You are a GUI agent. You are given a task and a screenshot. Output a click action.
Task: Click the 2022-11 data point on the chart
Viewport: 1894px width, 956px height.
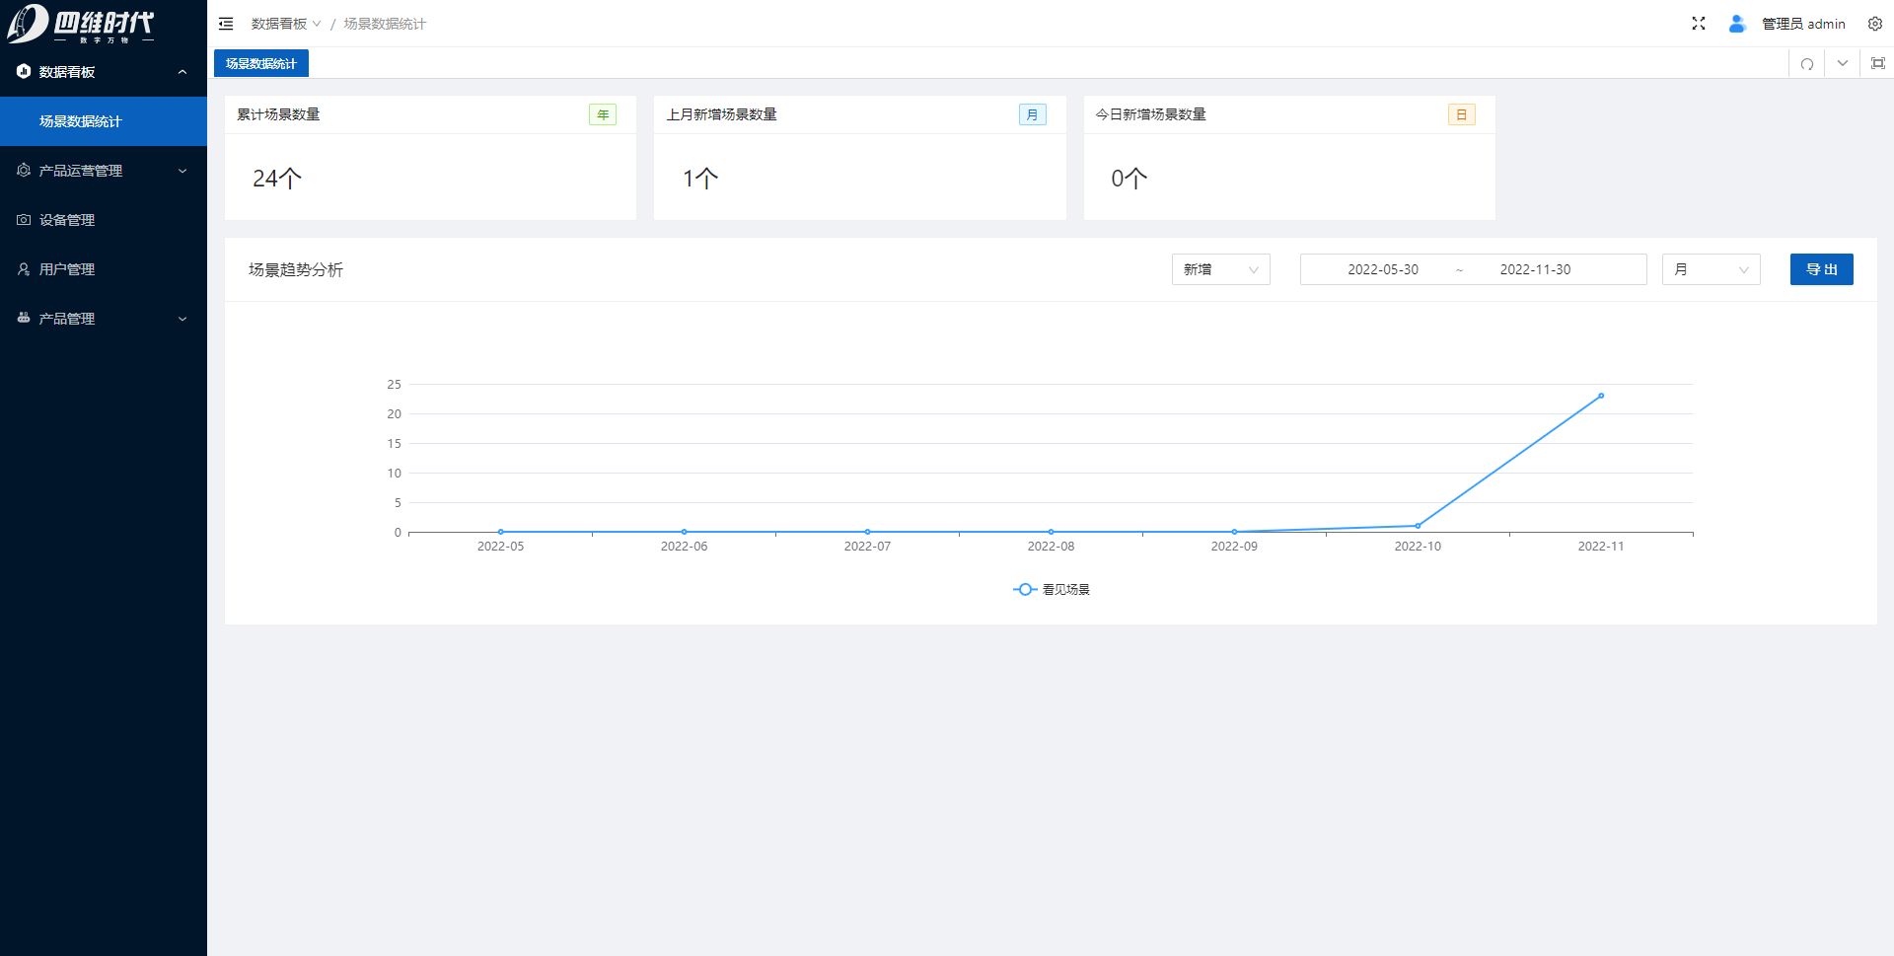(x=1600, y=396)
